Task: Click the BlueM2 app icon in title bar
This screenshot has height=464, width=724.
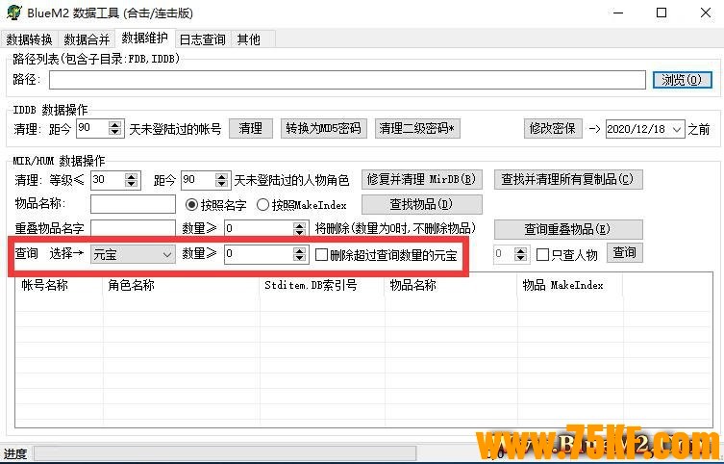Action: pos(13,13)
